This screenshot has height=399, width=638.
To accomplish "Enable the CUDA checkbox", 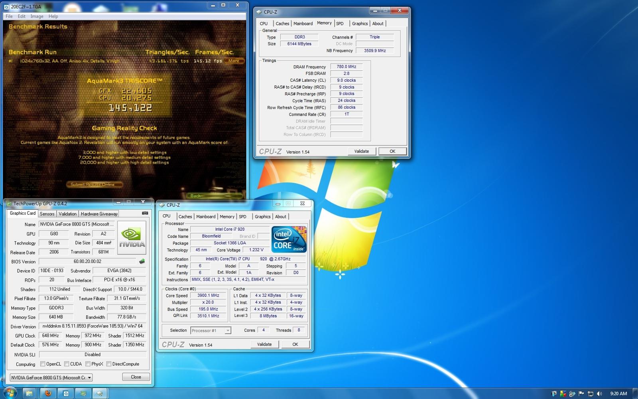I will 67,364.
